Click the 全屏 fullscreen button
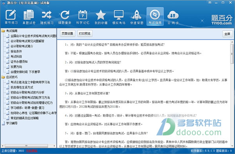Screen dimensions: 235x154 click(227, 34)
